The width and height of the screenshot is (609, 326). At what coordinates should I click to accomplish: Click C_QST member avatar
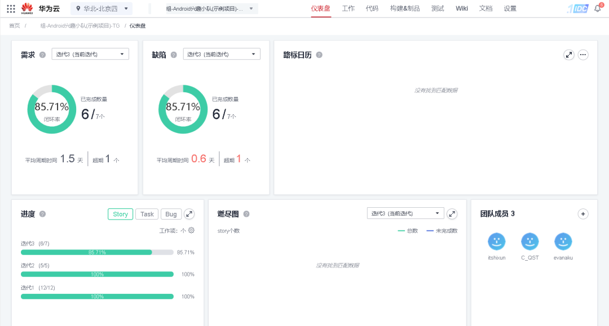pyautogui.click(x=529, y=242)
